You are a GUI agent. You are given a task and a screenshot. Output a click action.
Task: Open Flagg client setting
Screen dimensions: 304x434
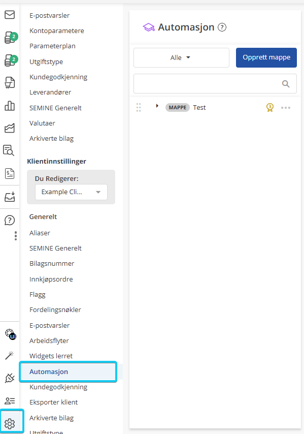(38, 295)
